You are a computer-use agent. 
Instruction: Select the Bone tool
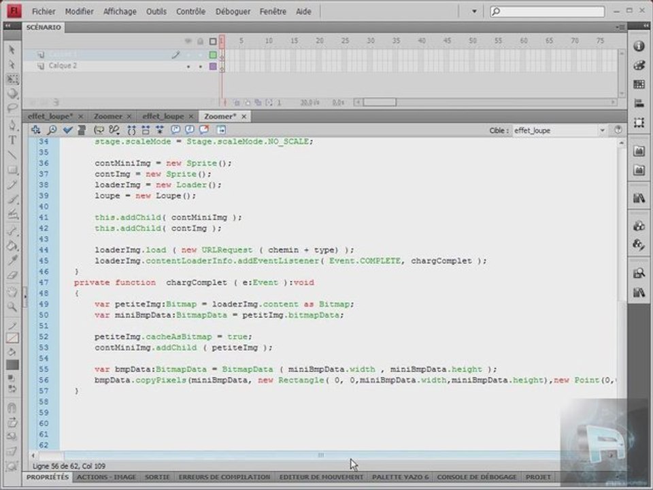12,231
